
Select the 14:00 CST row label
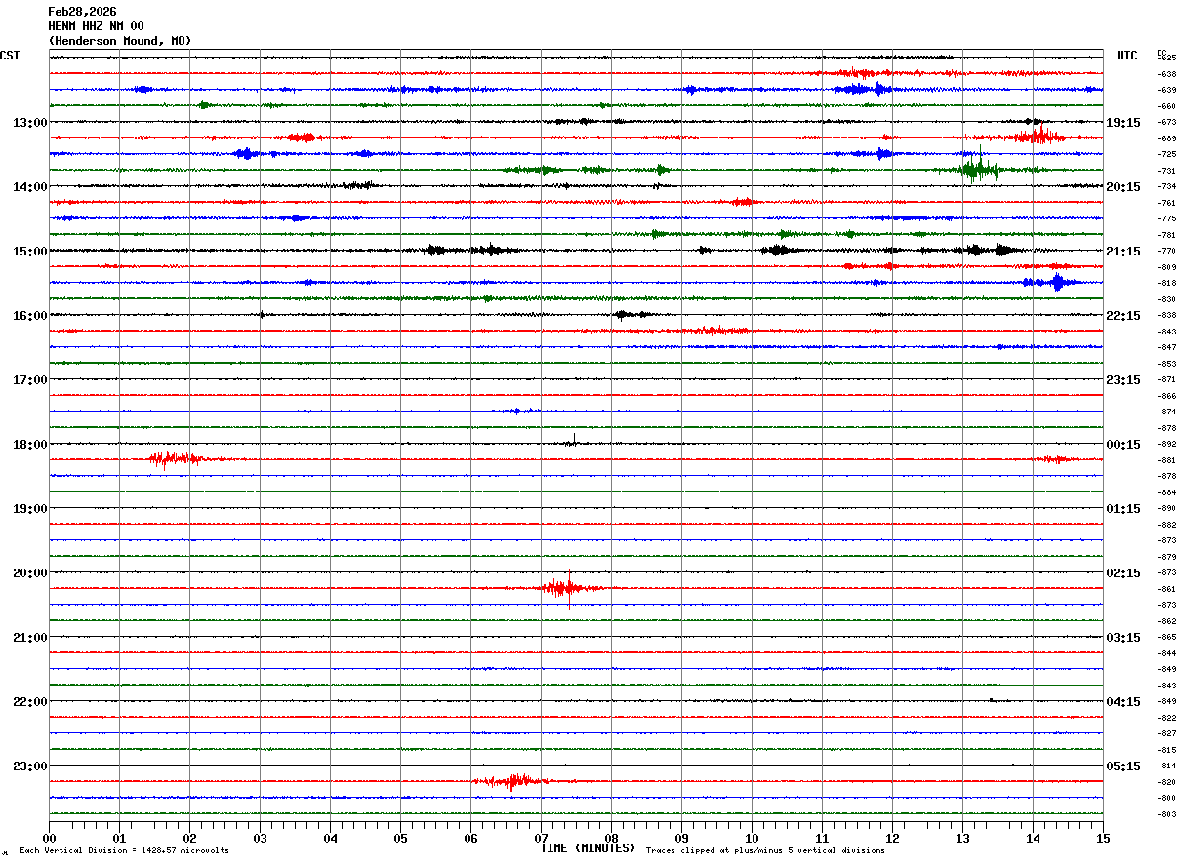(30, 187)
